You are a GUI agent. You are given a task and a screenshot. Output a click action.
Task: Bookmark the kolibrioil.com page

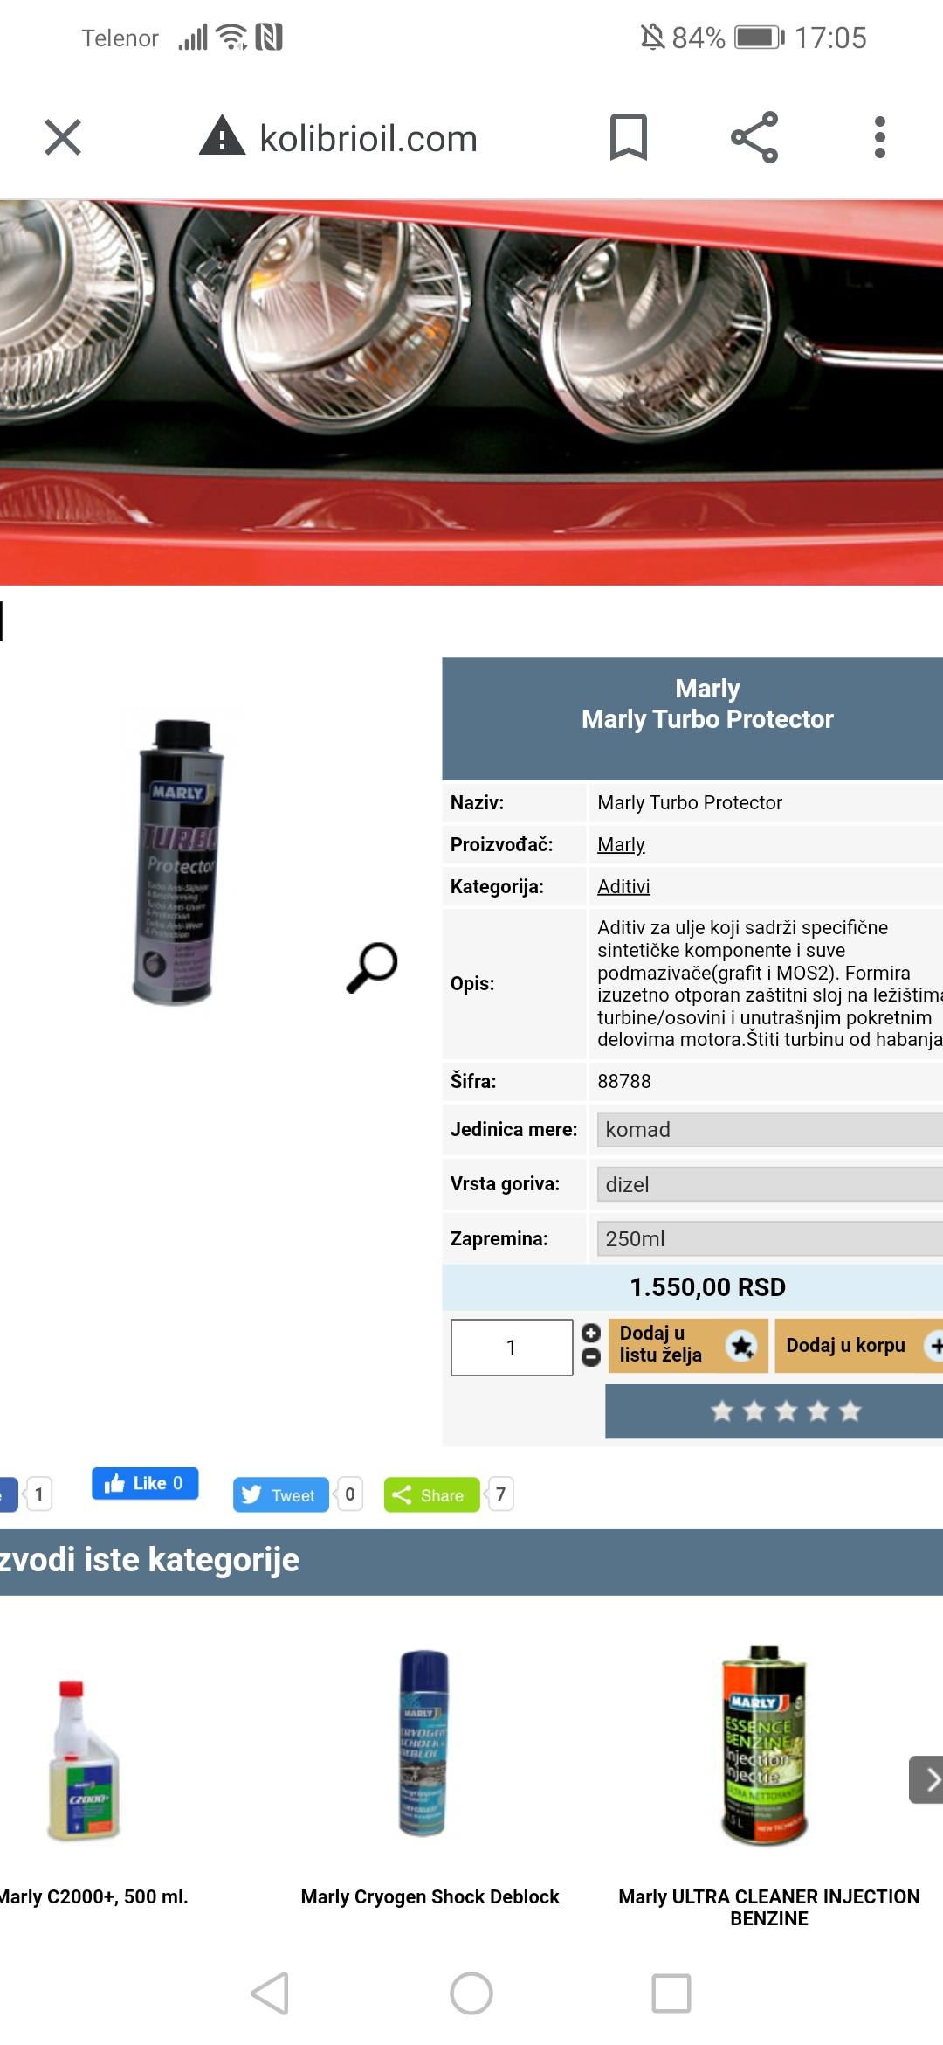628,137
